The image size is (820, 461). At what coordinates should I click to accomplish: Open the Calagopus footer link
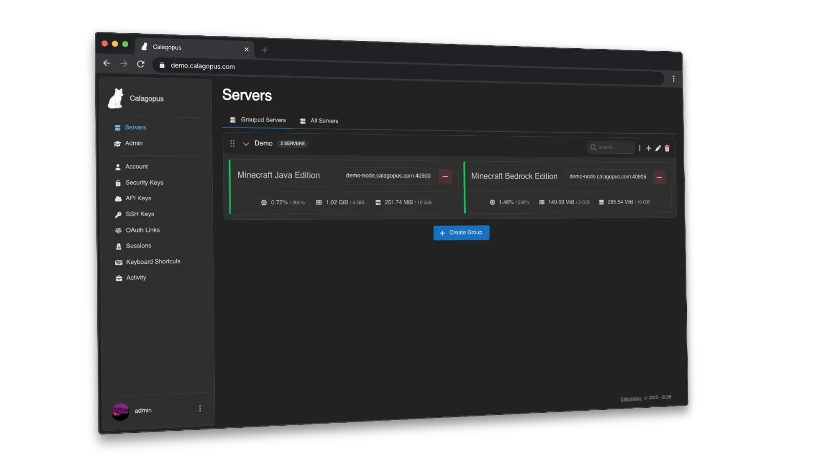631,399
